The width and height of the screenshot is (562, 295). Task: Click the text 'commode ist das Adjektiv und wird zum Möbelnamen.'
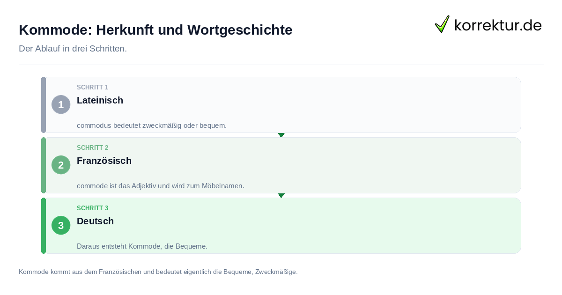161,186
